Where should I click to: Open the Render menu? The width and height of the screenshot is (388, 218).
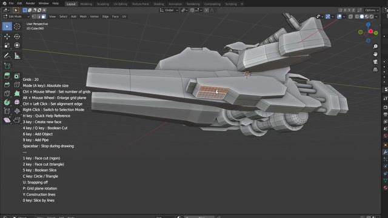point(30,4)
